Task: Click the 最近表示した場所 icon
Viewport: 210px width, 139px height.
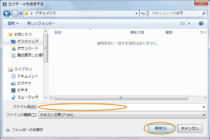Action: coord(13,55)
